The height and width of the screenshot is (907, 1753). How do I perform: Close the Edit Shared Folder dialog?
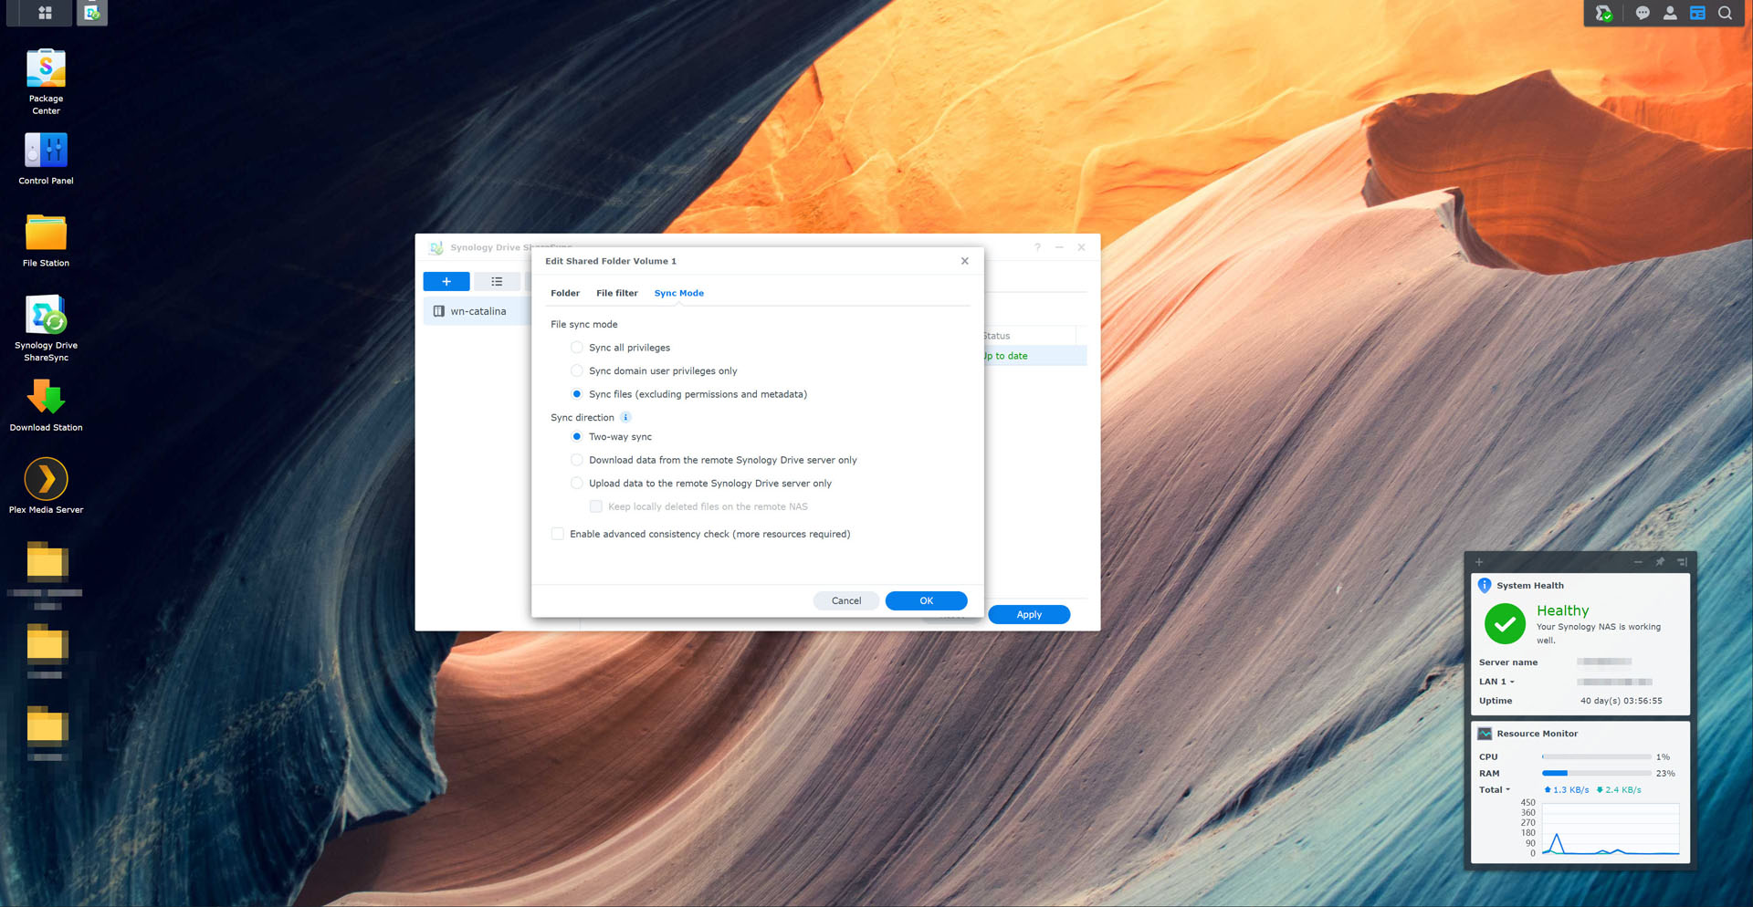click(964, 261)
